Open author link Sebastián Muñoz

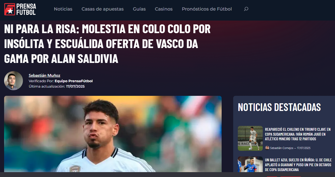(44, 75)
